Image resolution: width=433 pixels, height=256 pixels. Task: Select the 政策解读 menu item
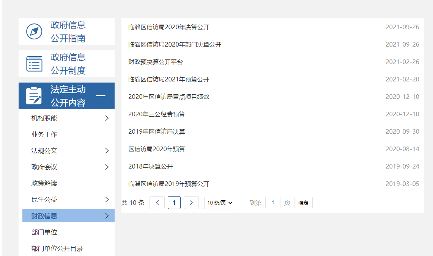tap(44, 183)
